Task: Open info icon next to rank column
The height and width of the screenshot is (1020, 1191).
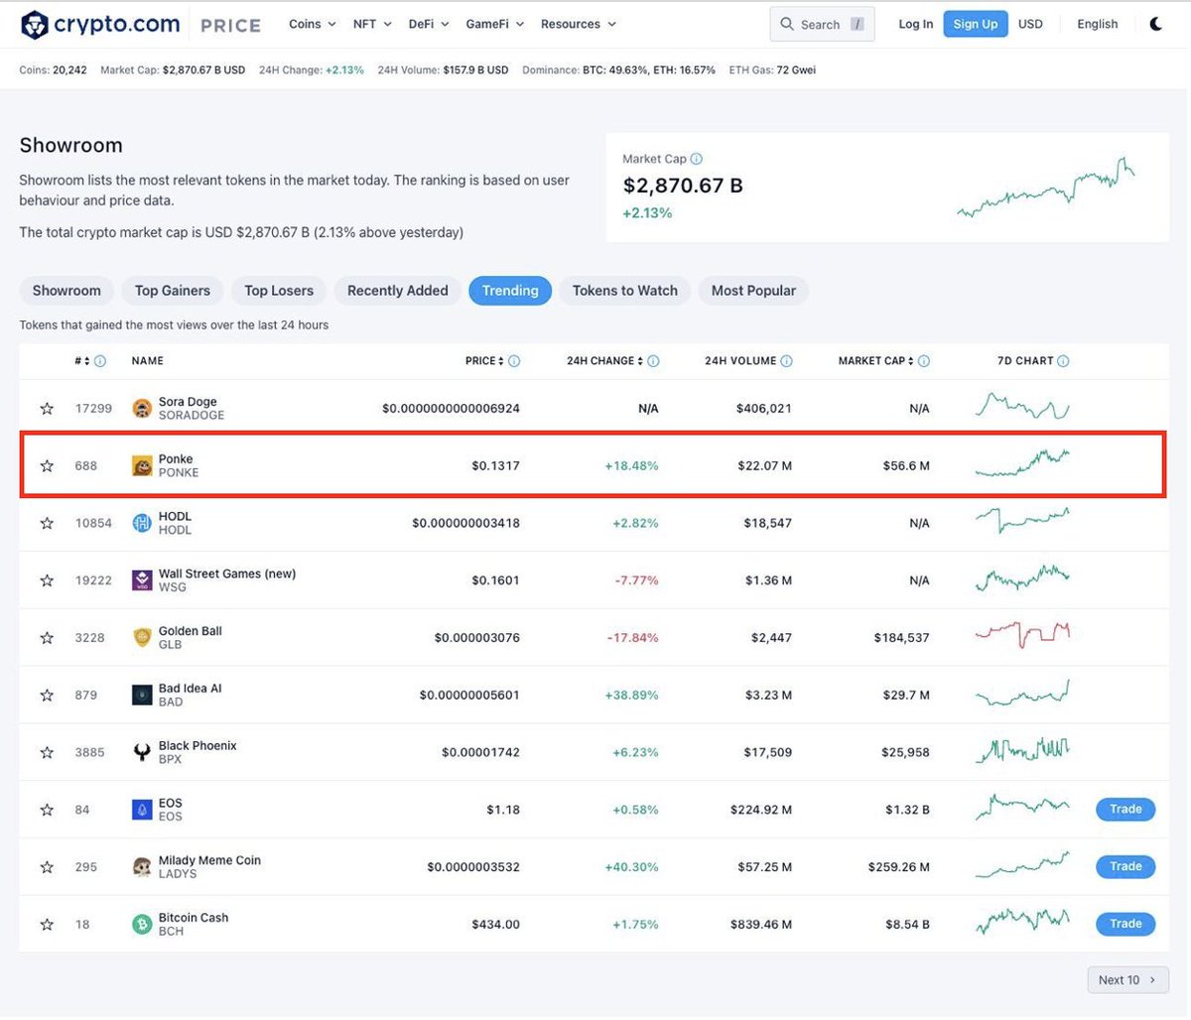Action: [100, 361]
